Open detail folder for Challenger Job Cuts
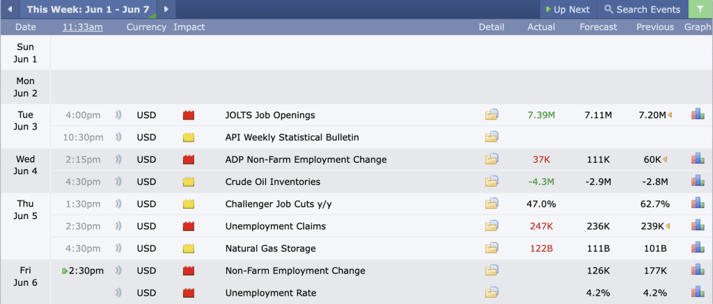This screenshot has width=713, height=304. (492, 204)
